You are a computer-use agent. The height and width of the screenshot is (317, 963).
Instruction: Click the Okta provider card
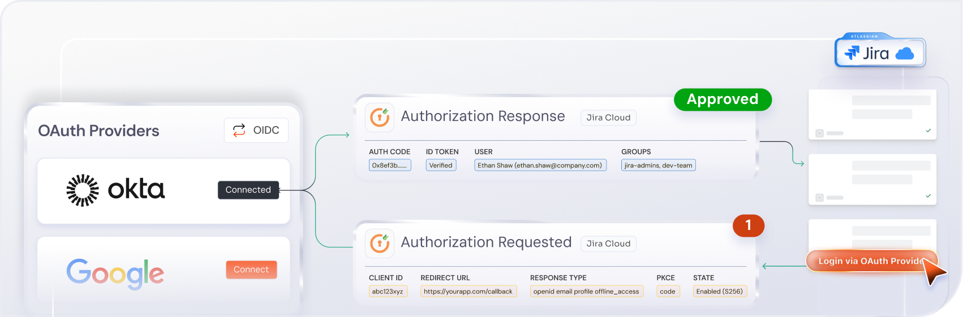click(x=164, y=191)
